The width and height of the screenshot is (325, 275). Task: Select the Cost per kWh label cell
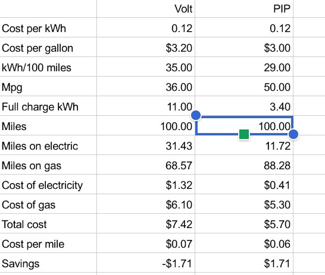[48, 27]
